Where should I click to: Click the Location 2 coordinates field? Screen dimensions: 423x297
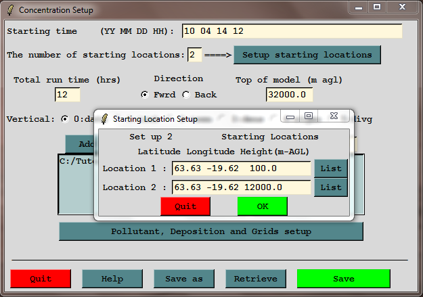(242, 187)
